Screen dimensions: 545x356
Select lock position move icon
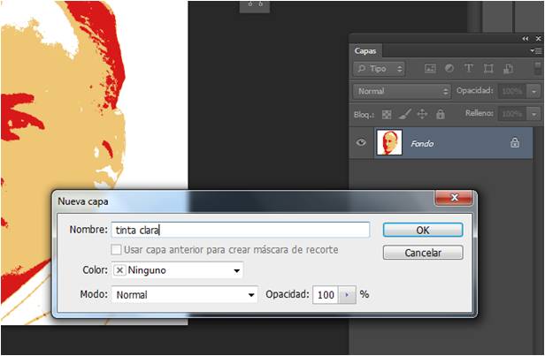pyautogui.click(x=422, y=114)
